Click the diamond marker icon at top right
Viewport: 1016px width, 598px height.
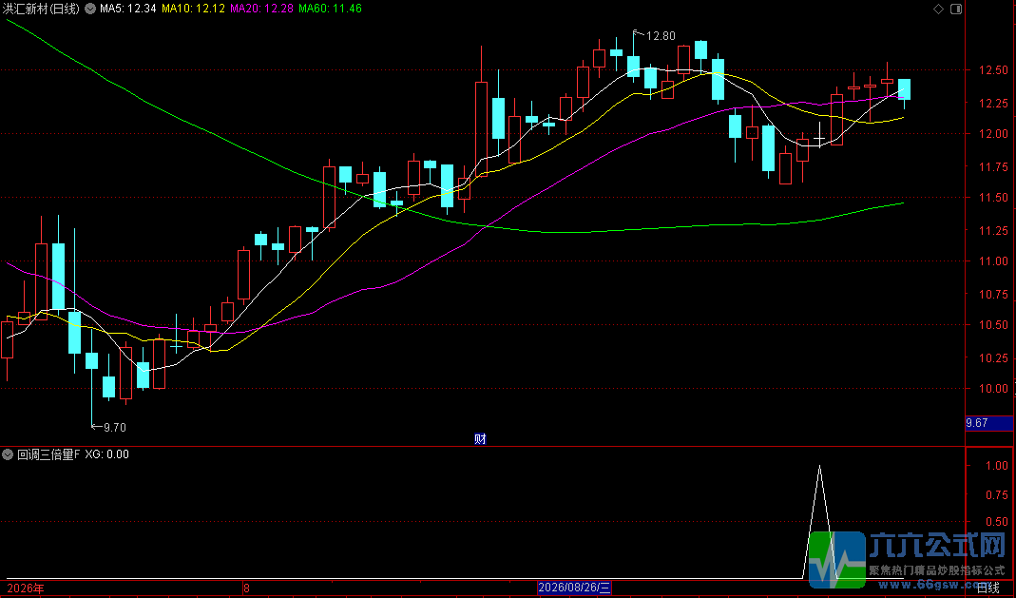[938, 10]
